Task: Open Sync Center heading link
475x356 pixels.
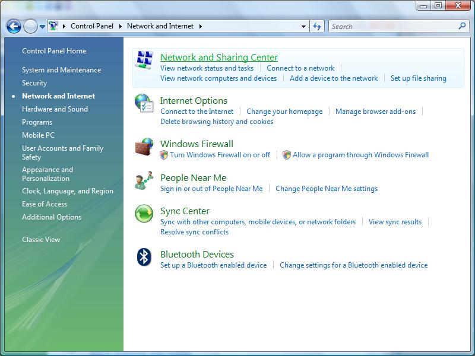Action: pyautogui.click(x=185, y=211)
